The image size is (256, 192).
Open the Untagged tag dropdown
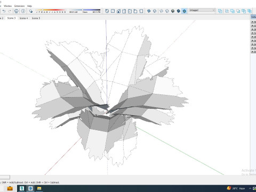coord(202,10)
